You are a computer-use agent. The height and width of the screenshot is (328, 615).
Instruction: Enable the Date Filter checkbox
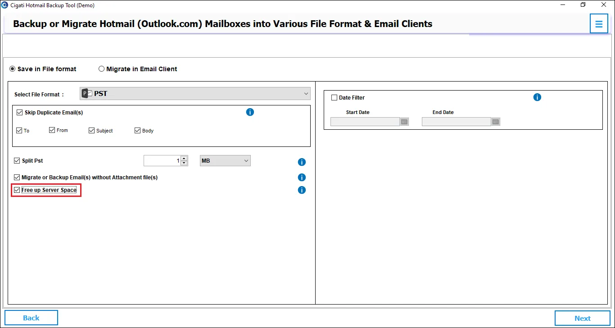coord(334,97)
